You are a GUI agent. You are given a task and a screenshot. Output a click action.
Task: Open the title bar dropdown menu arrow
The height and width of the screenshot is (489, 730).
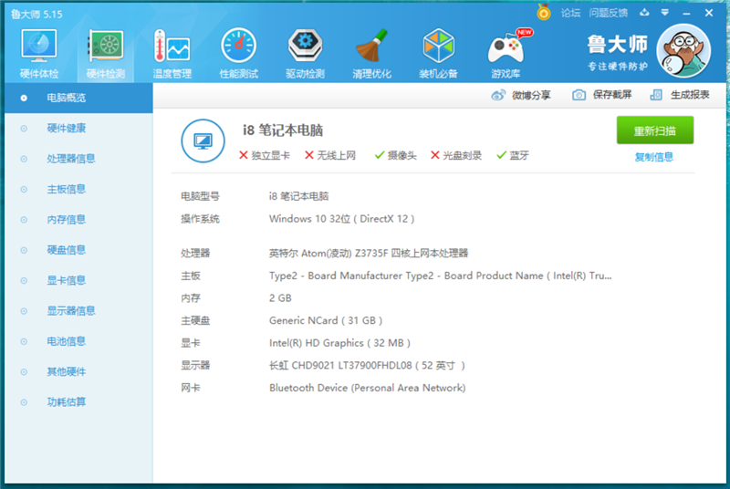(x=665, y=13)
